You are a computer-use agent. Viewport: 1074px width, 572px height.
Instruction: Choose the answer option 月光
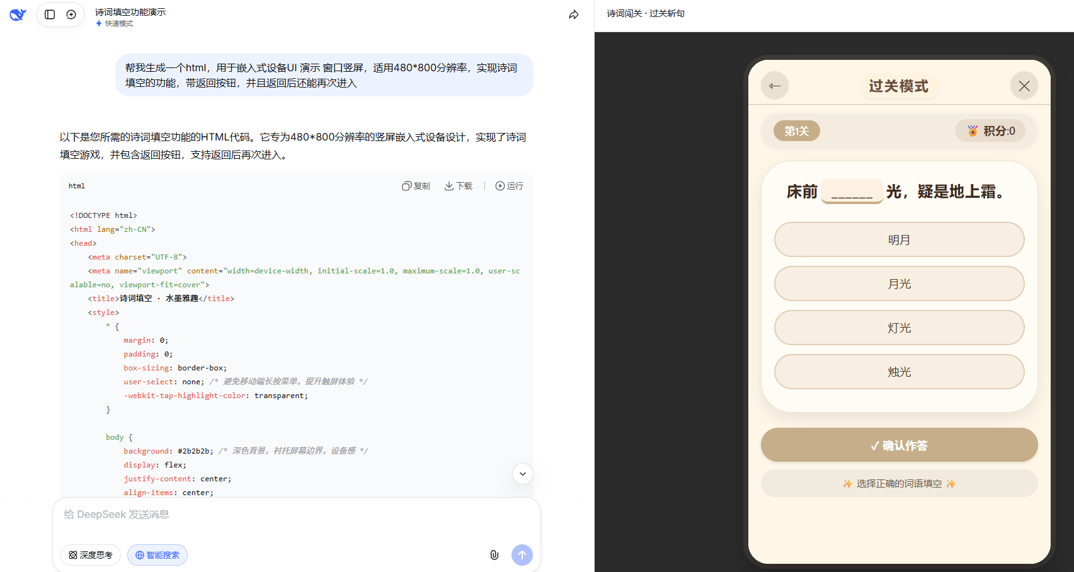[x=900, y=283]
